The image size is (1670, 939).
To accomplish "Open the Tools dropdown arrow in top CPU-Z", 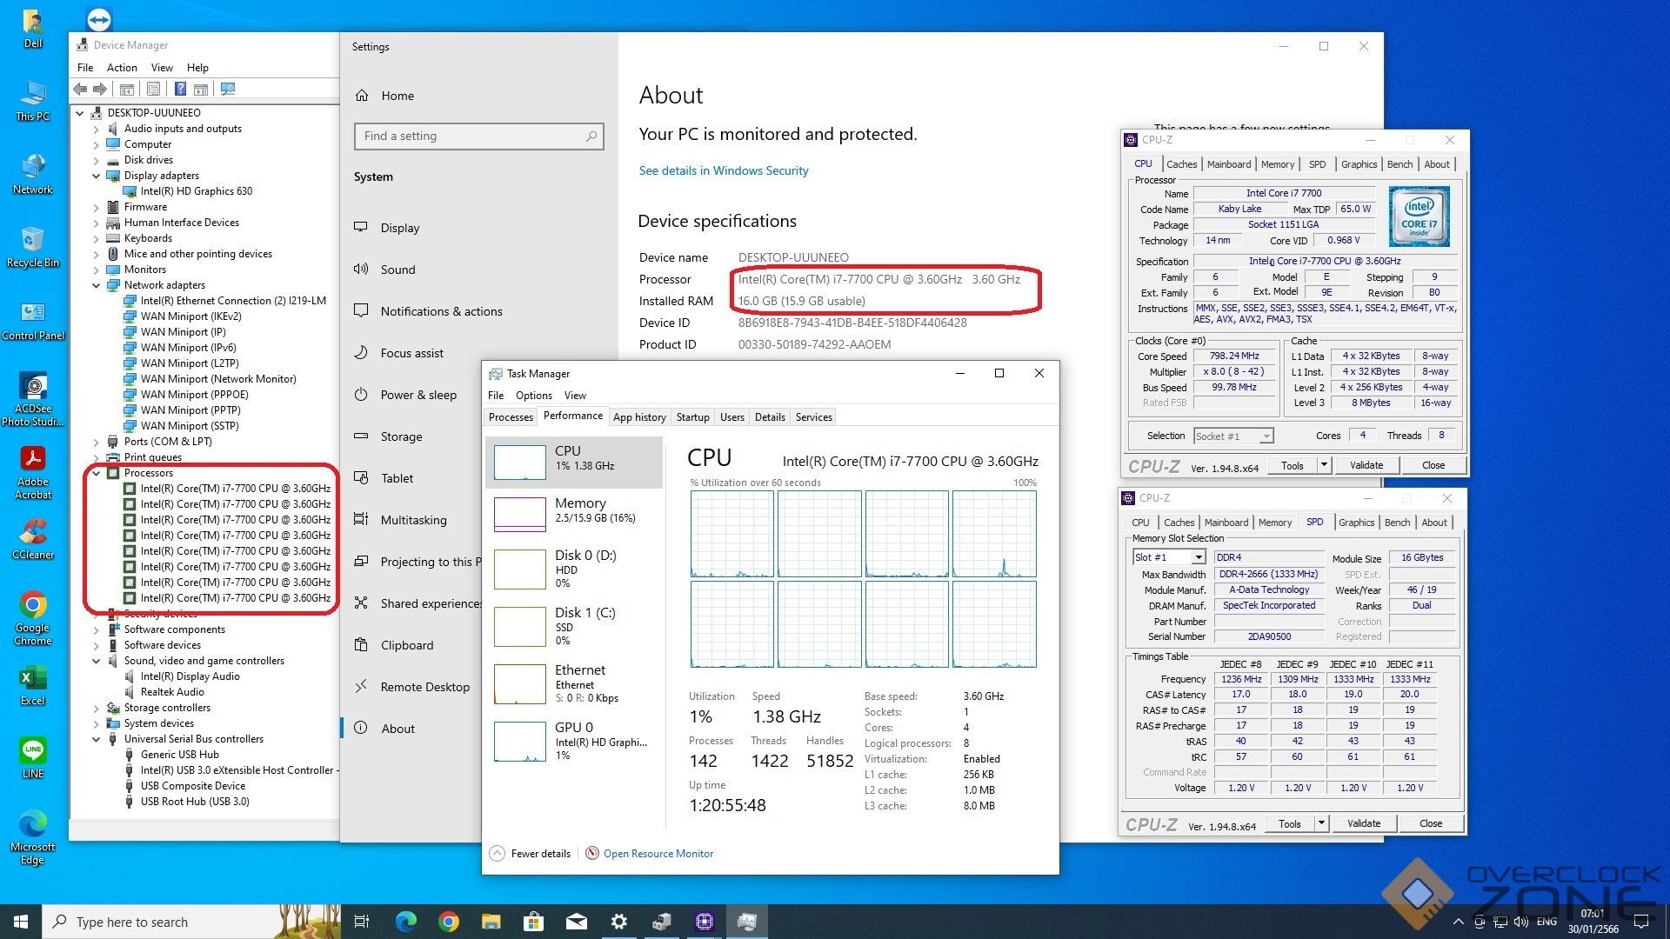I will click(1323, 465).
